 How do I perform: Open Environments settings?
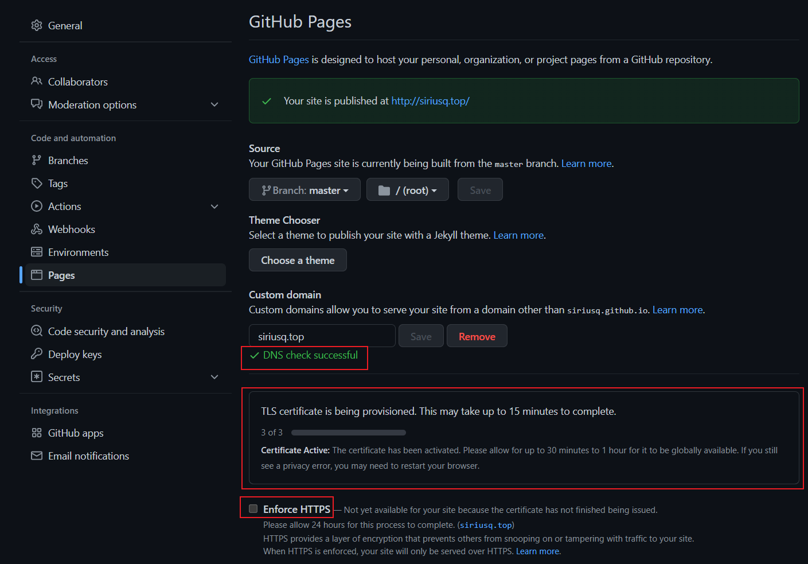[x=126, y=252]
